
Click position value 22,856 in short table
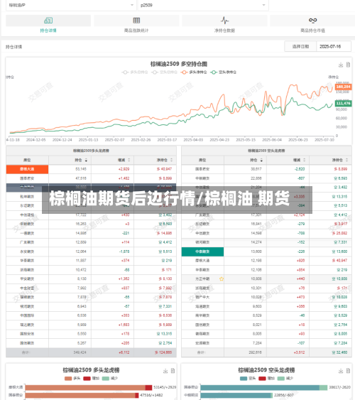pos(256,178)
